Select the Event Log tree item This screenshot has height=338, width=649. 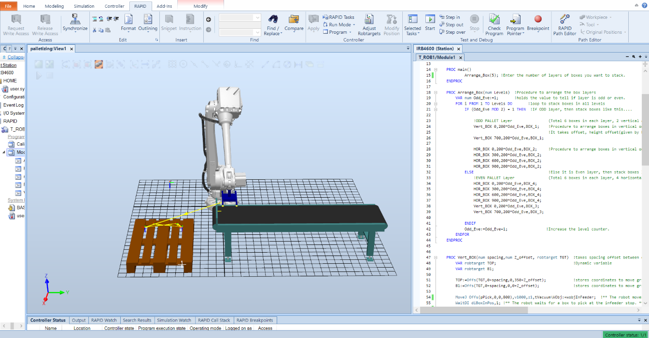[x=14, y=105]
